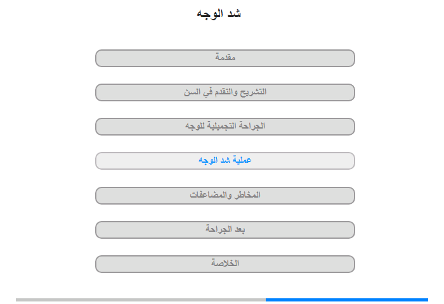
Task: Select the blue-text Facelift Procedure entry
Action: tap(225, 161)
